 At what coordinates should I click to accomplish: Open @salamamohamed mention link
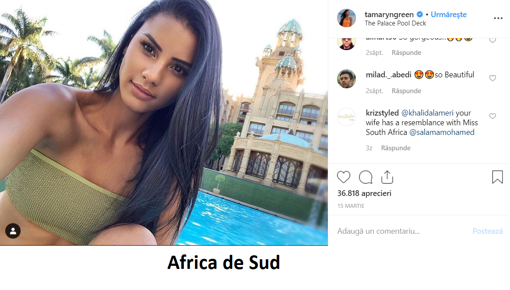(x=442, y=132)
